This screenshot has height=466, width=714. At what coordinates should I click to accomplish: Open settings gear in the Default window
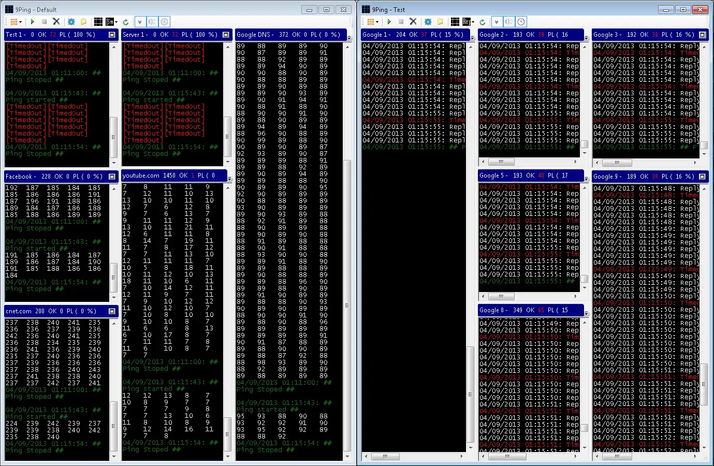click(71, 22)
